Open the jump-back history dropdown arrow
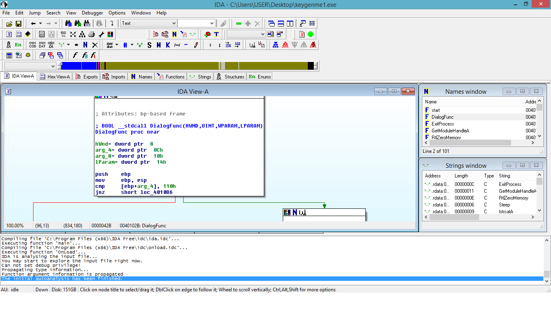Viewport: 551px width, 309px height. coord(40,24)
